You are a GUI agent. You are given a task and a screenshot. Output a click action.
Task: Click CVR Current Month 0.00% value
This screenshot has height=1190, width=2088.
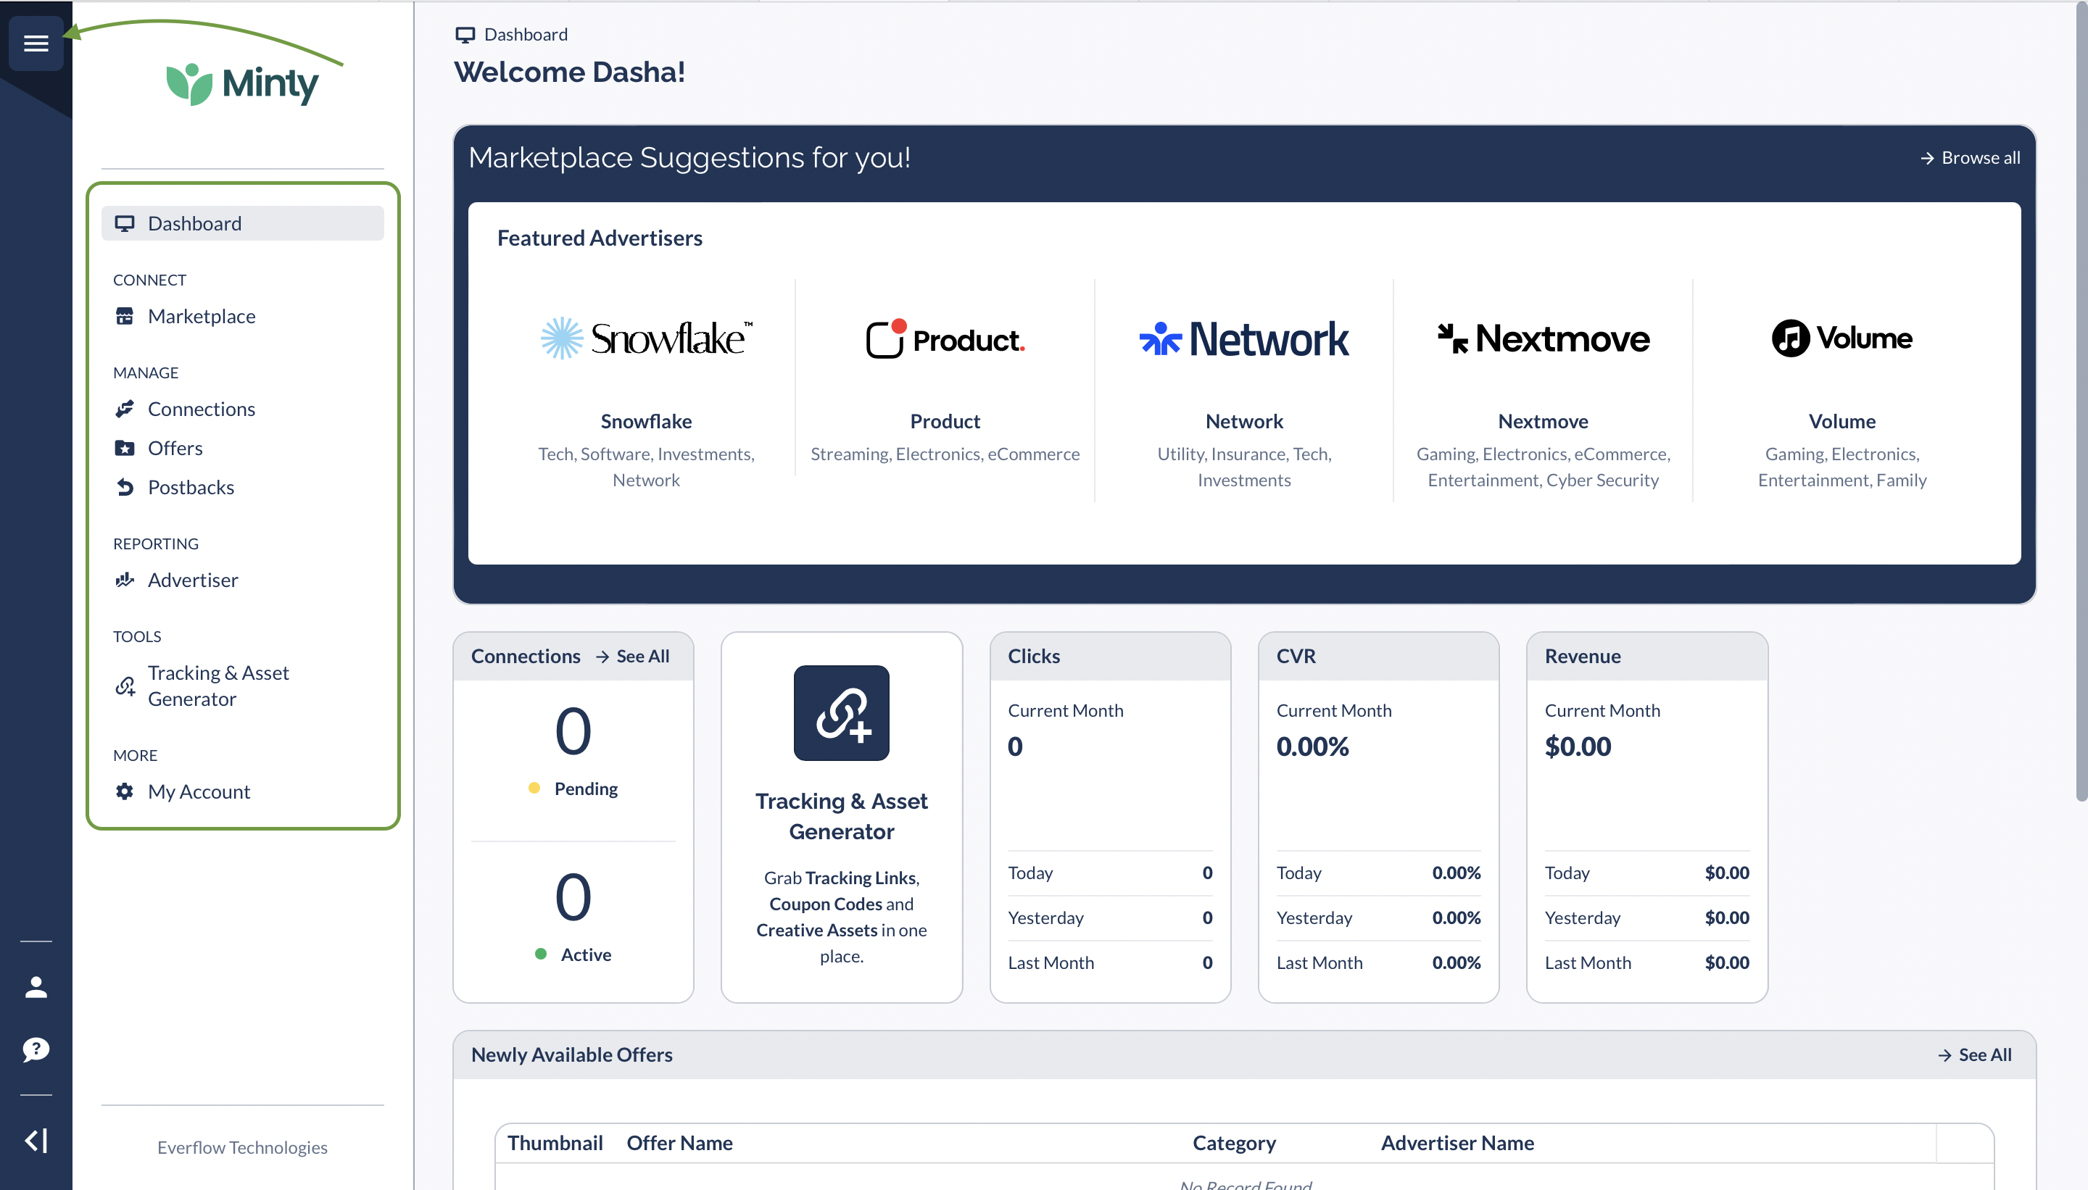click(x=1312, y=746)
